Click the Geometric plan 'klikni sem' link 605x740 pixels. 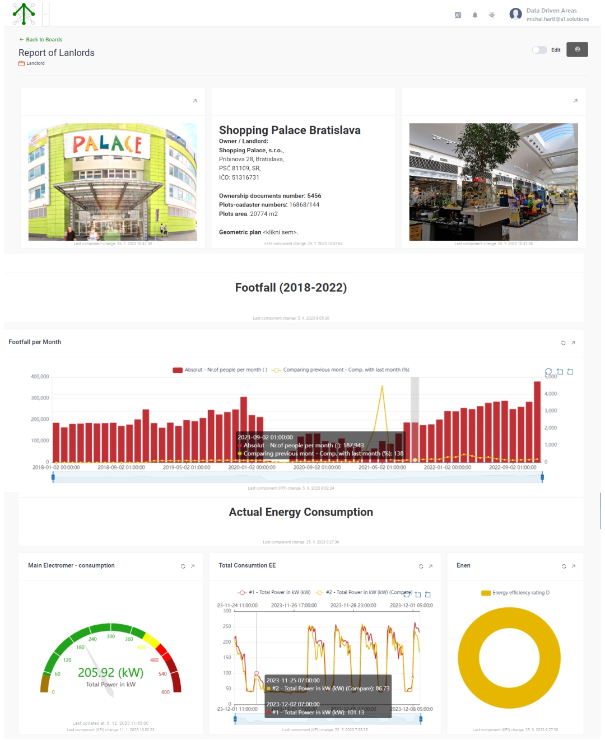tap(281, 232)
